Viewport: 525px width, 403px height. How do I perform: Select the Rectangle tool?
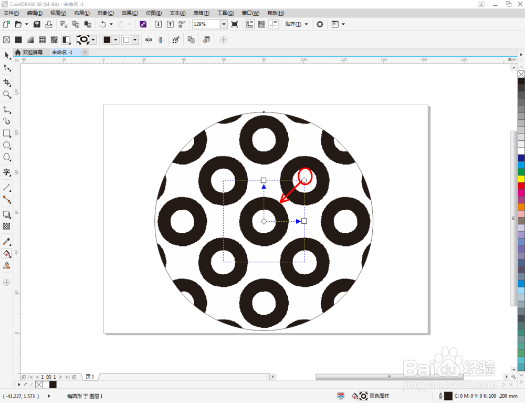tap(7, 133)
